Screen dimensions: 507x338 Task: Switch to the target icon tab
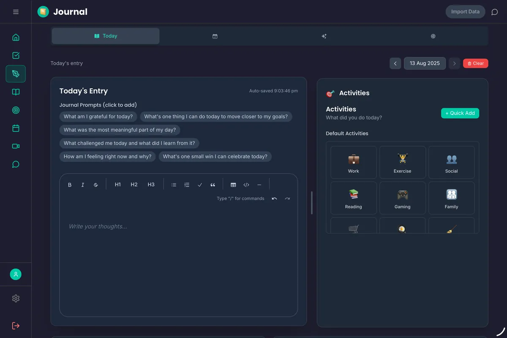tap(433, 36)
